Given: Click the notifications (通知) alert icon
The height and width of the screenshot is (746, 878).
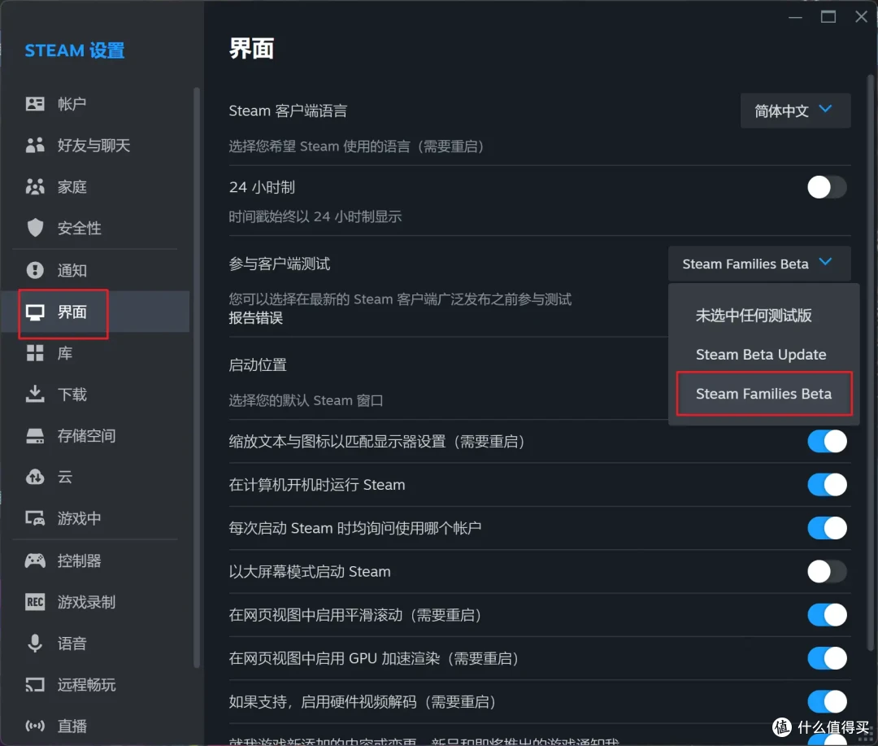Looking at the screenshot, I should tap(35, 270).
